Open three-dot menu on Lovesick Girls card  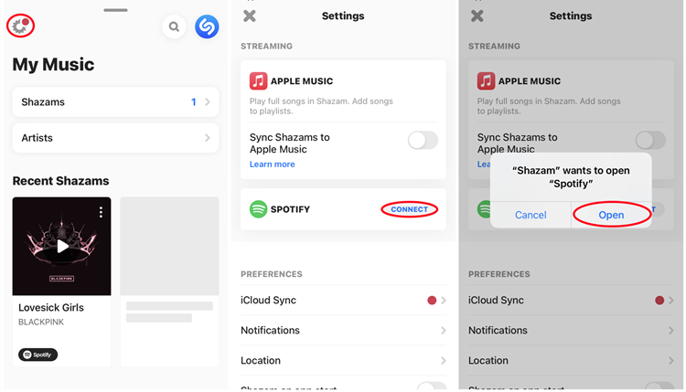pyautogui.click(x=101, y=212)
